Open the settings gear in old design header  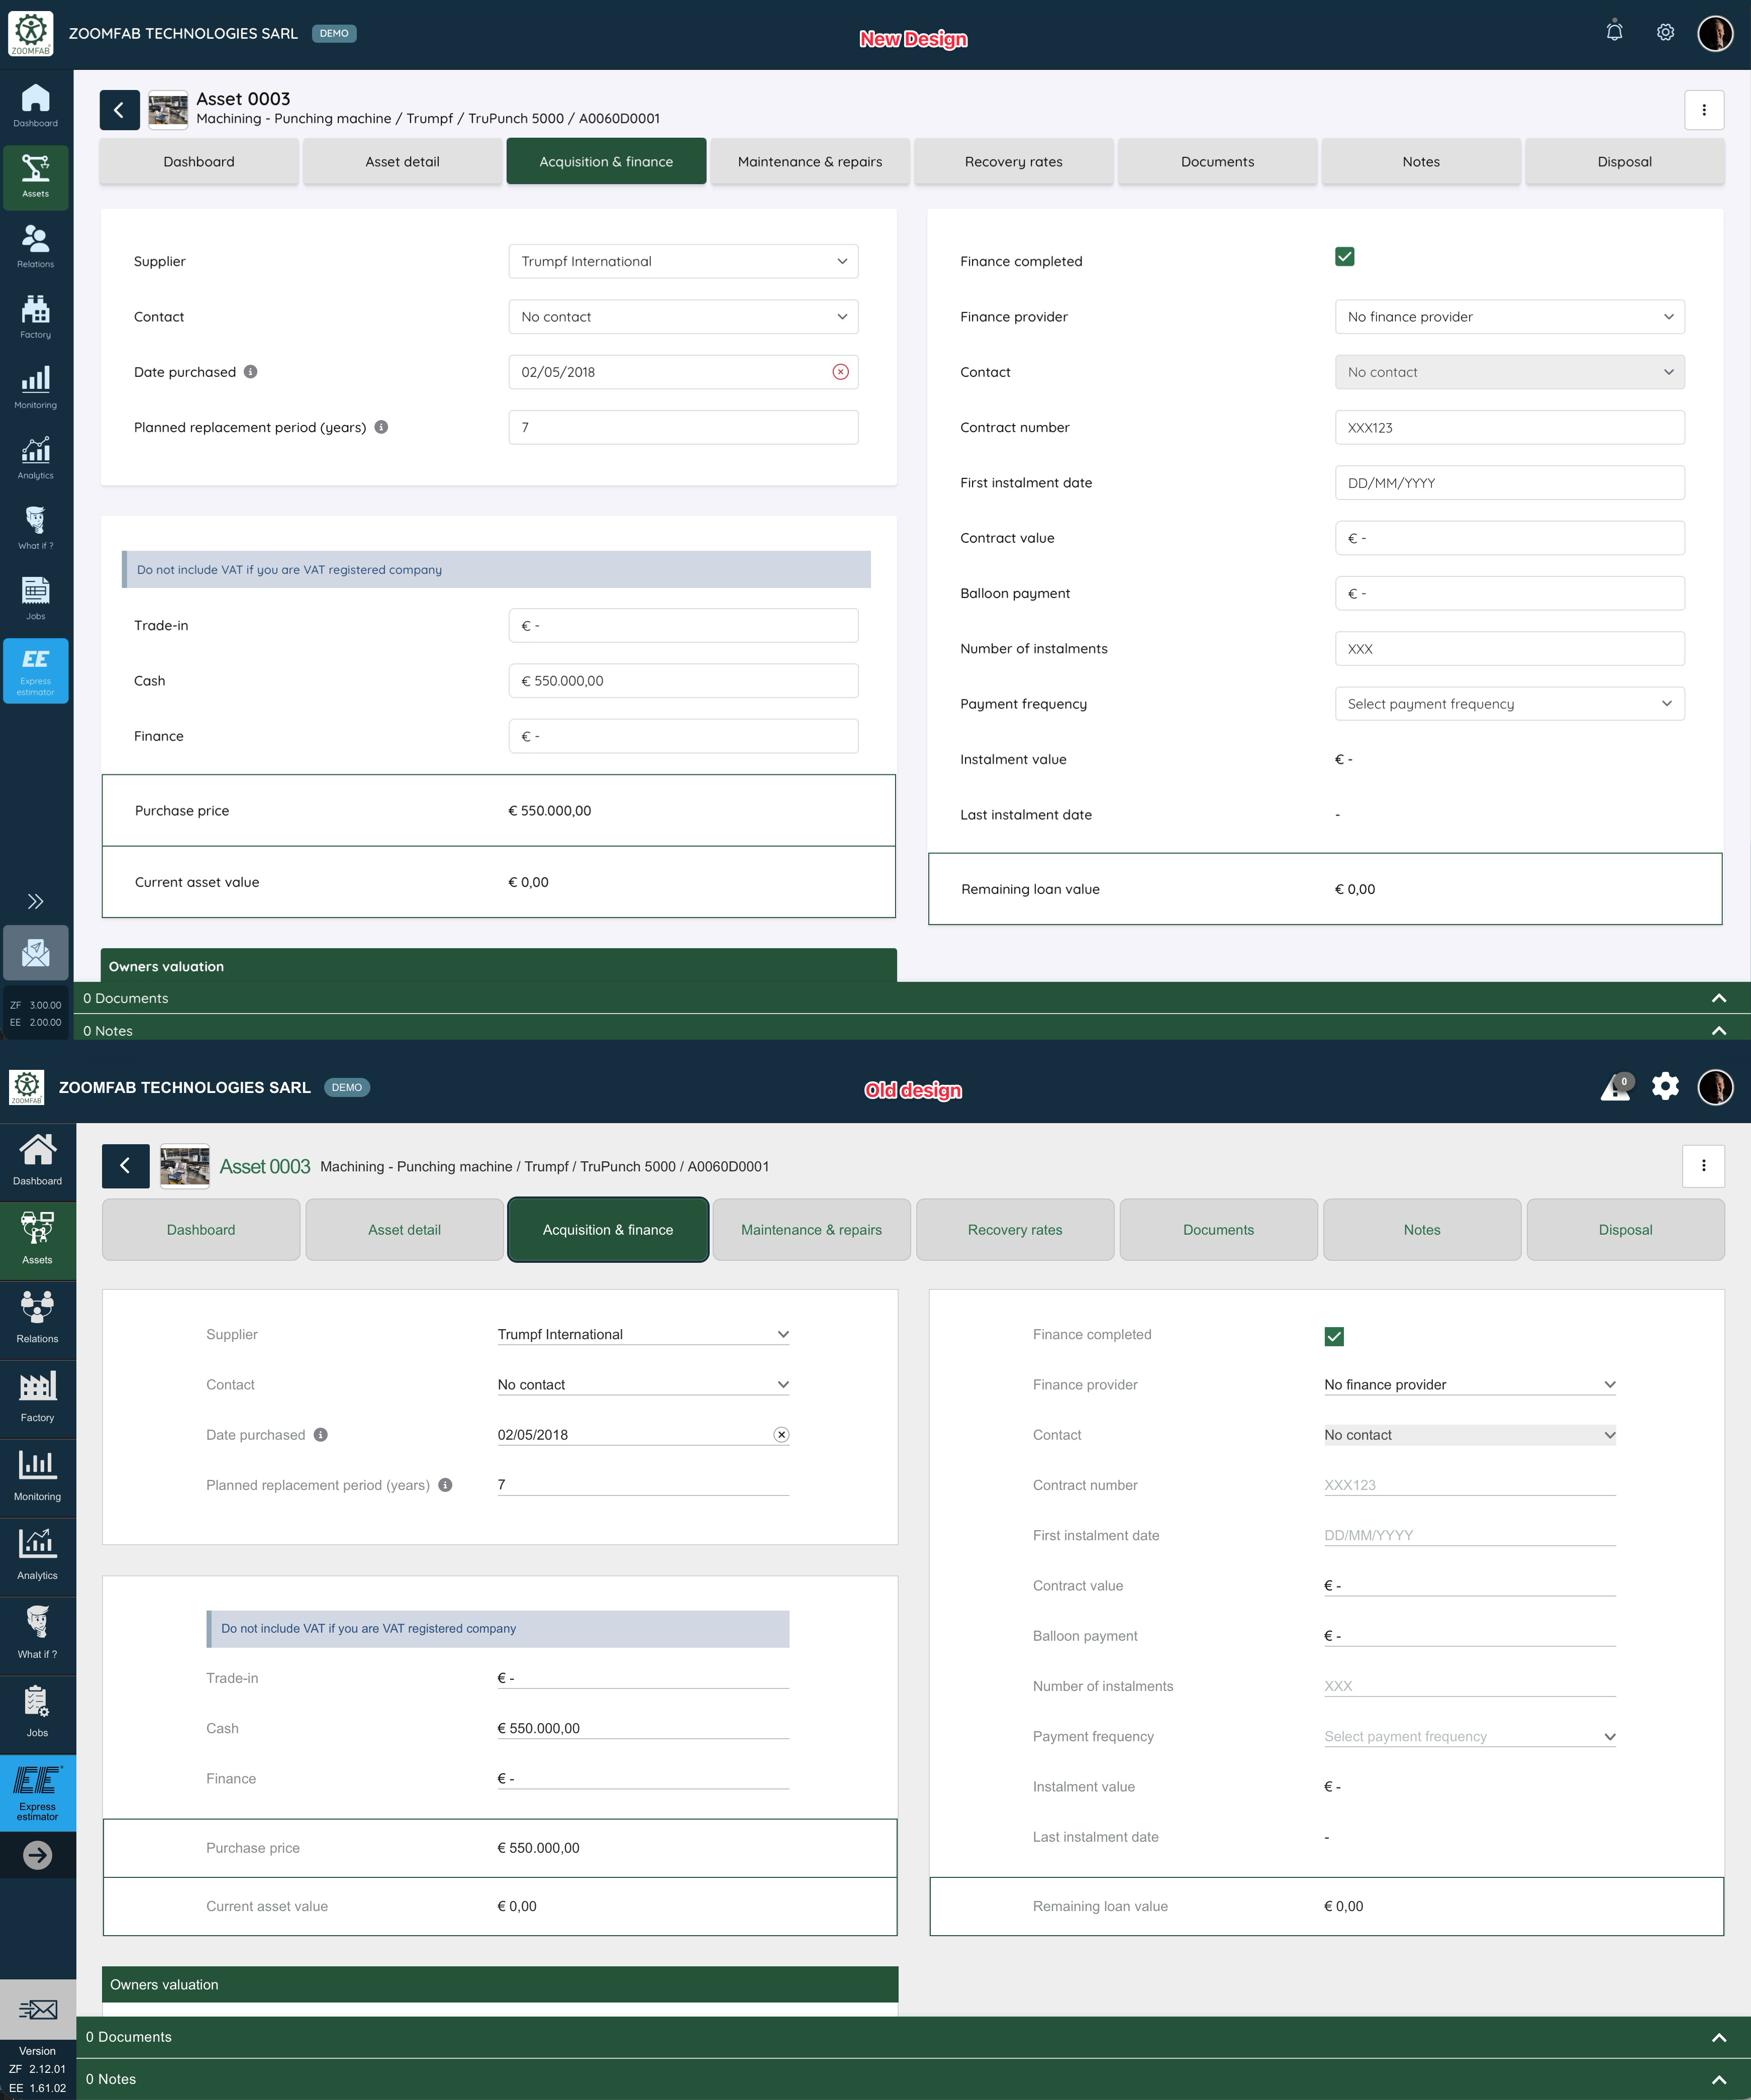click(1665, 1086)
